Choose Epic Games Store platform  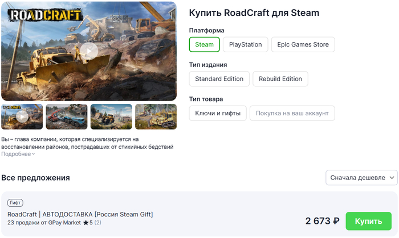click(x=303, y=44)
